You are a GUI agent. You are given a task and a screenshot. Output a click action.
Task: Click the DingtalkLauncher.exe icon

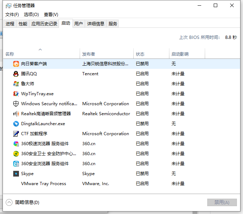16,124
